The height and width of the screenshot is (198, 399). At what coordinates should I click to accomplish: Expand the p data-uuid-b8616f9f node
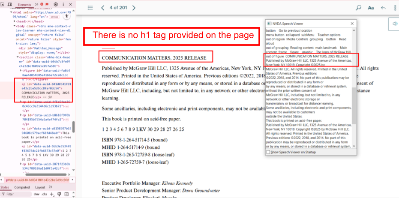(x=21, y=115)
